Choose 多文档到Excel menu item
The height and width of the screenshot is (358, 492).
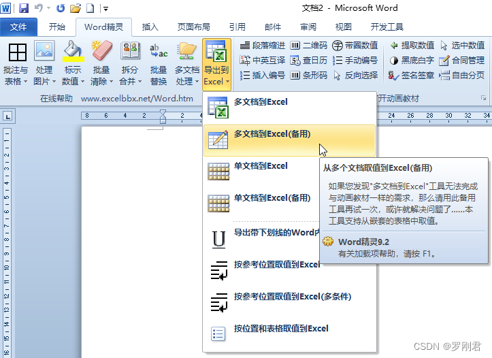click(289, 108)
